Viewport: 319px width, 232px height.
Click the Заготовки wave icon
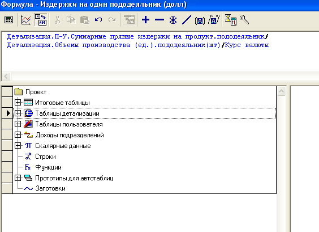coord(28,188)
